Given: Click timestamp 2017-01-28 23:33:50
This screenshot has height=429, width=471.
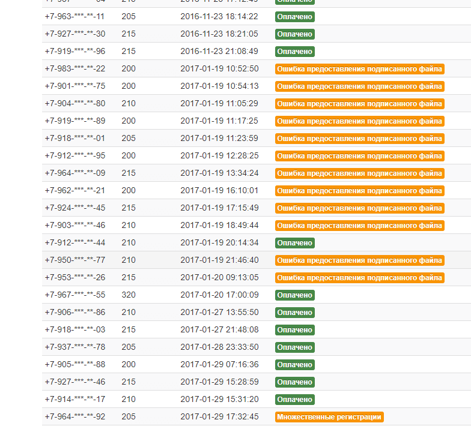Looking at the screenshot, I should (x=219, y=347).
